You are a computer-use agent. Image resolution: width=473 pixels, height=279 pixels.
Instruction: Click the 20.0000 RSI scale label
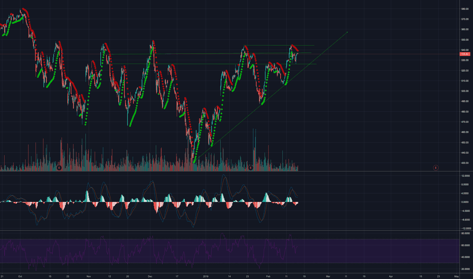[x=465, y=269]
